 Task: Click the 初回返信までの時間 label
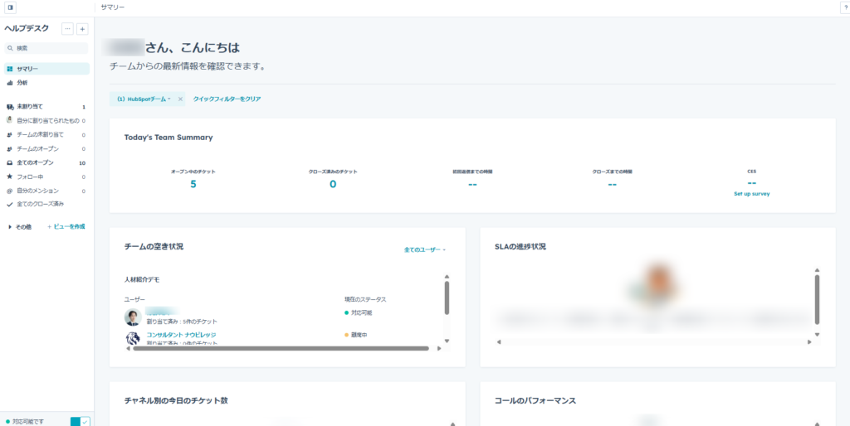coord(472,172)
